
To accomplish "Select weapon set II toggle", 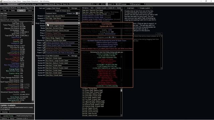I will [x=79, y=13].
